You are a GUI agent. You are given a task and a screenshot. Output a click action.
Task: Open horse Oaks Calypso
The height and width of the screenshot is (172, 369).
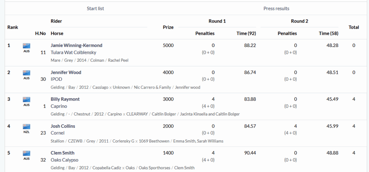click(x=65, y=160)
